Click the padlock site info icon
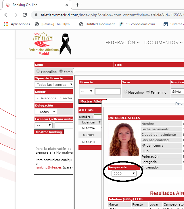 pyautogui.click(x=36, y=15)
